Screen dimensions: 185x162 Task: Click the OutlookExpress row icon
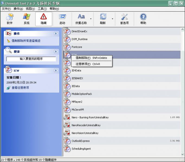pos(67,141)
